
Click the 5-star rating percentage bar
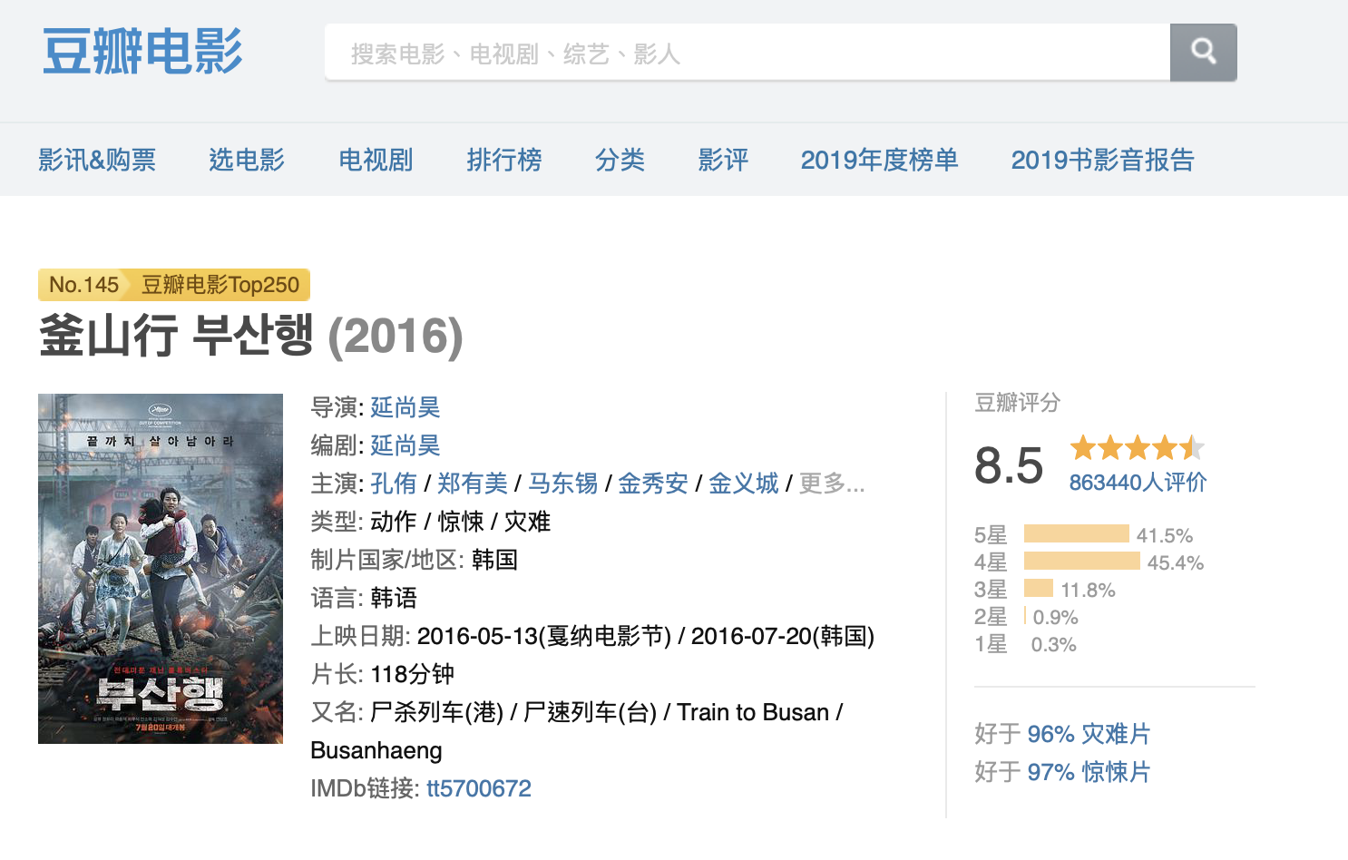1076,533
